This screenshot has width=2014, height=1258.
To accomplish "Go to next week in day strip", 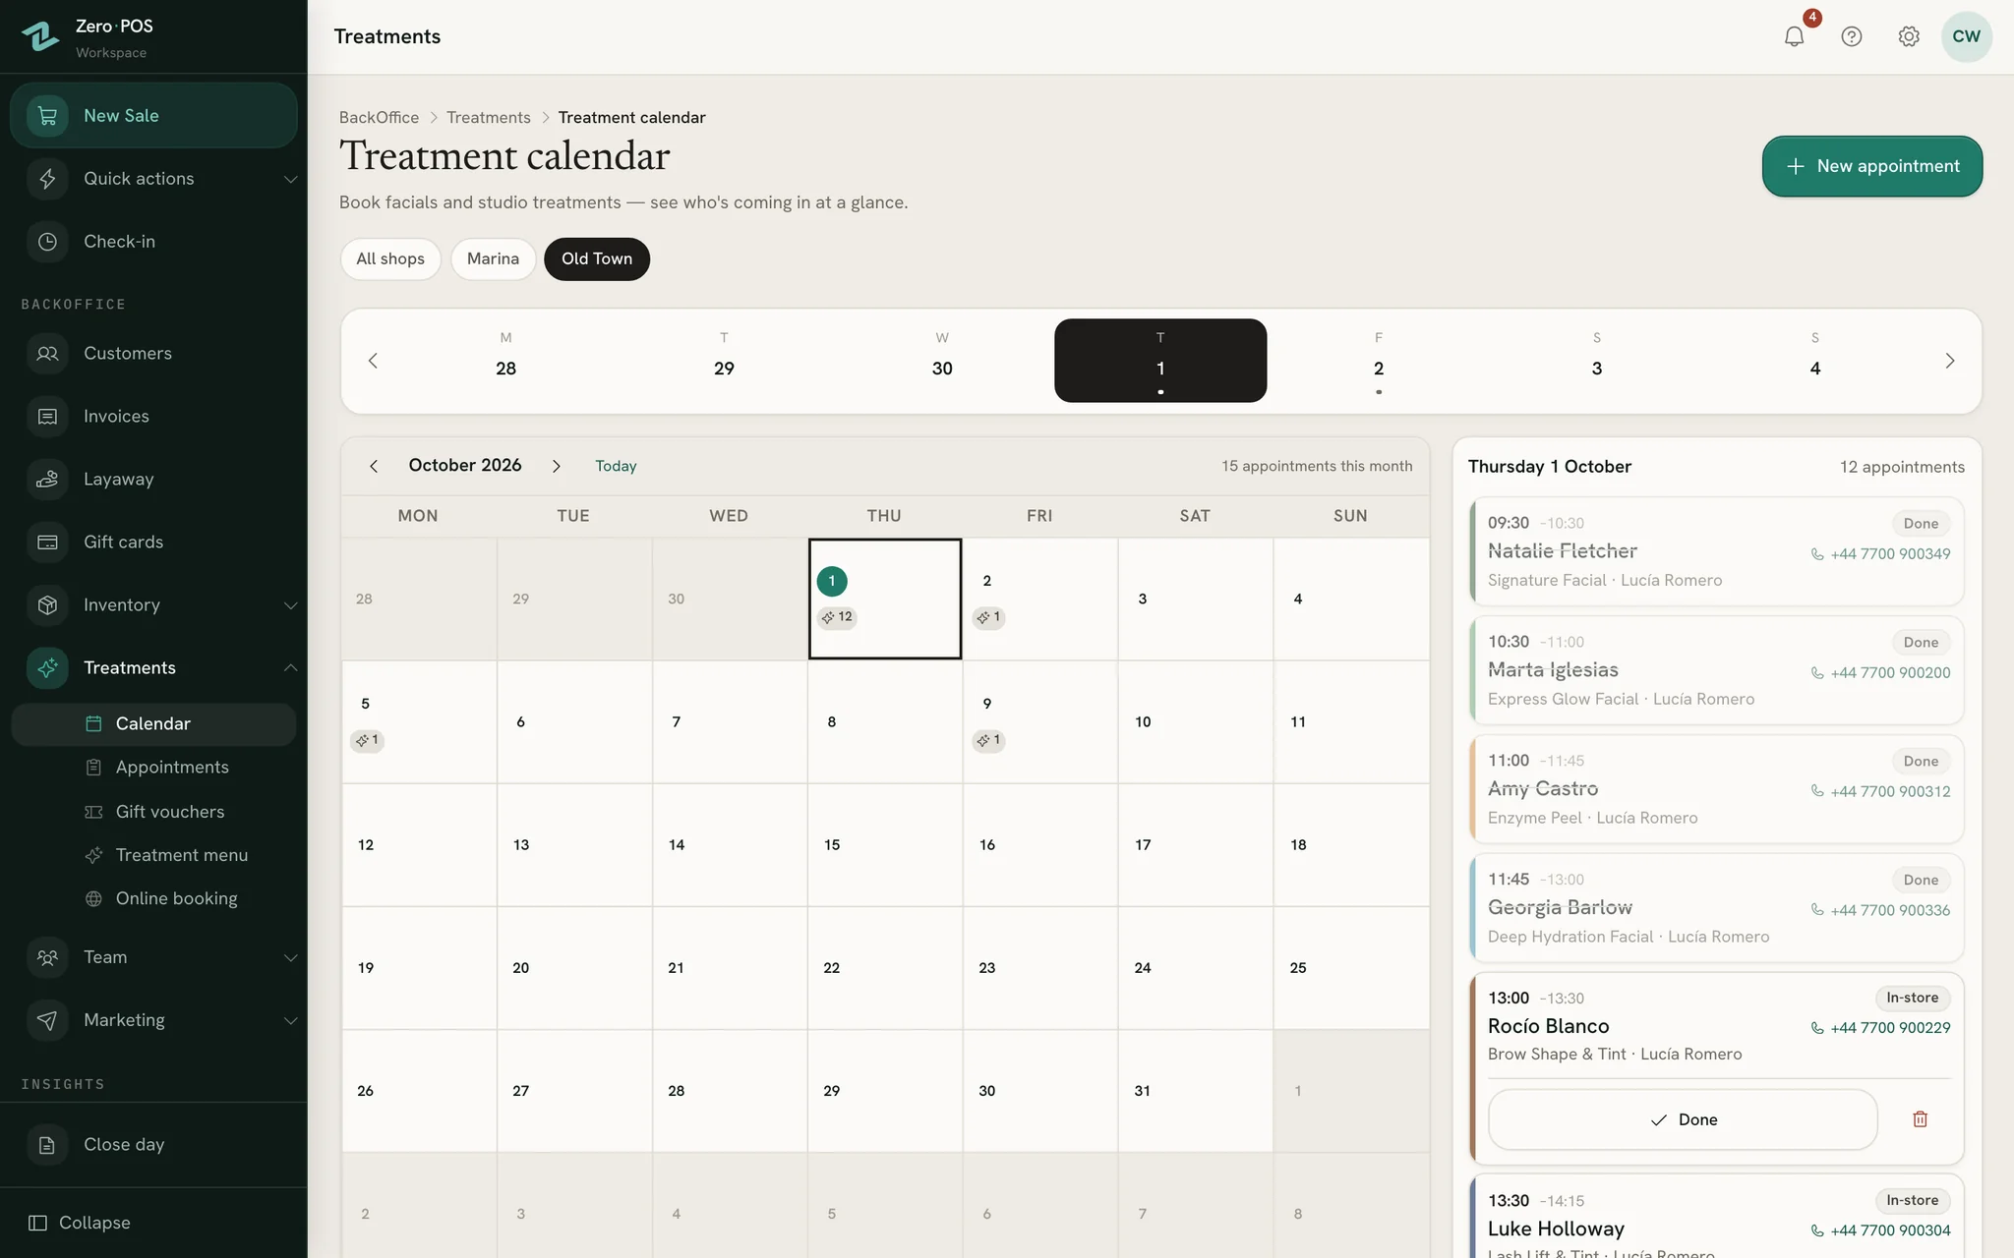I will [1950, 361].
